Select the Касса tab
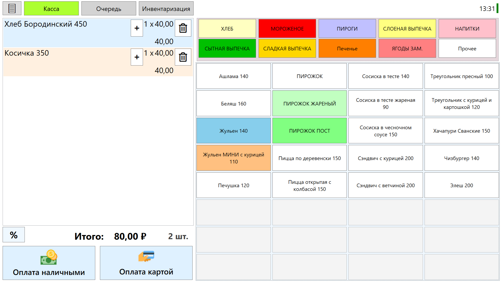This screenshot has width=501, height=282. point(51,9)
